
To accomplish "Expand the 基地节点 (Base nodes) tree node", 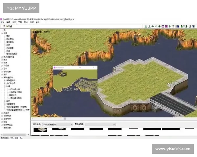I will [2, 119].
